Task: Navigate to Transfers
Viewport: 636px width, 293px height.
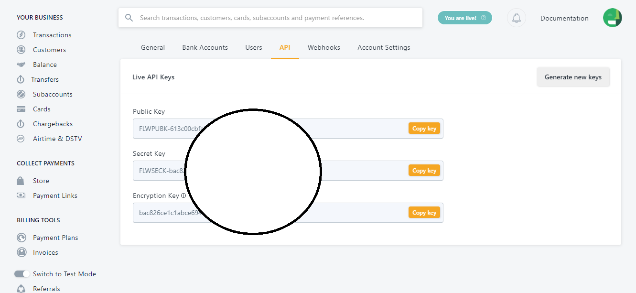Action: [45, 79]
